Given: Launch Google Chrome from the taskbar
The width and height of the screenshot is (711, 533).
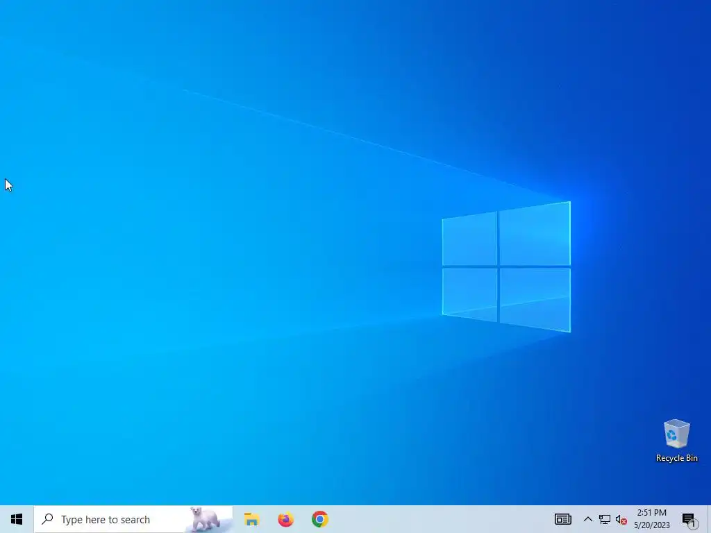Looking at the screenshot, I should pos(319,519).
